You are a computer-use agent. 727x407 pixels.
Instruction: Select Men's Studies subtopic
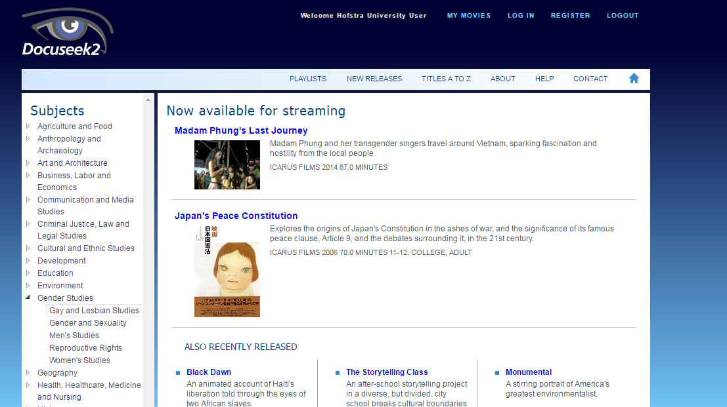point(74,336)
